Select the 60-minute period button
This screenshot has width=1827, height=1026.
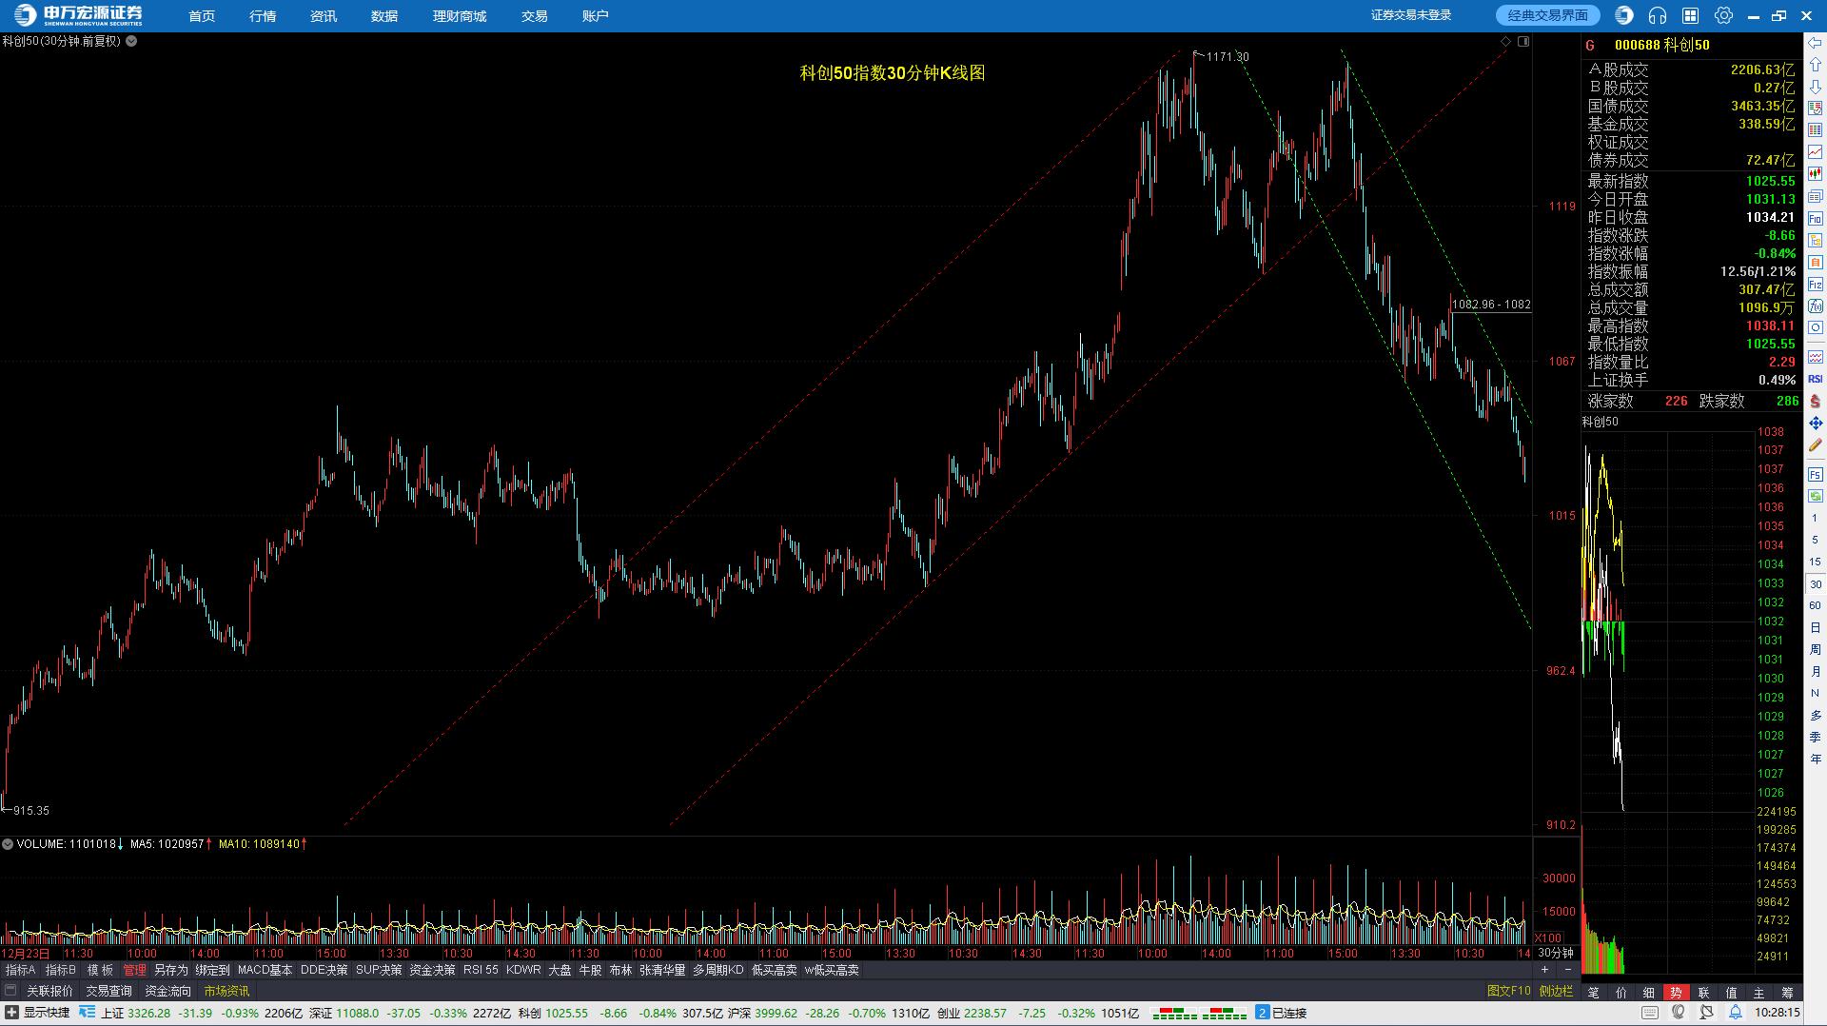pos(1816,605)
